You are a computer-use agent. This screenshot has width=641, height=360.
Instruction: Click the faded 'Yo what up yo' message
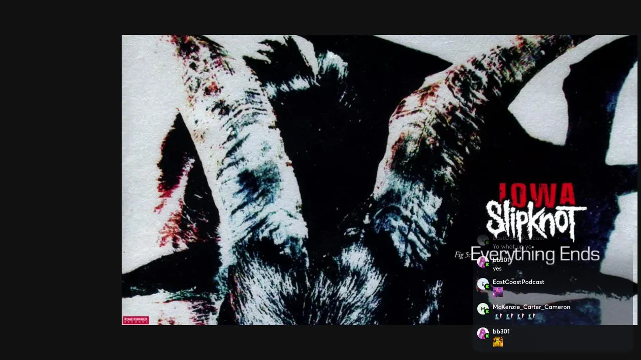click(512, 246)
